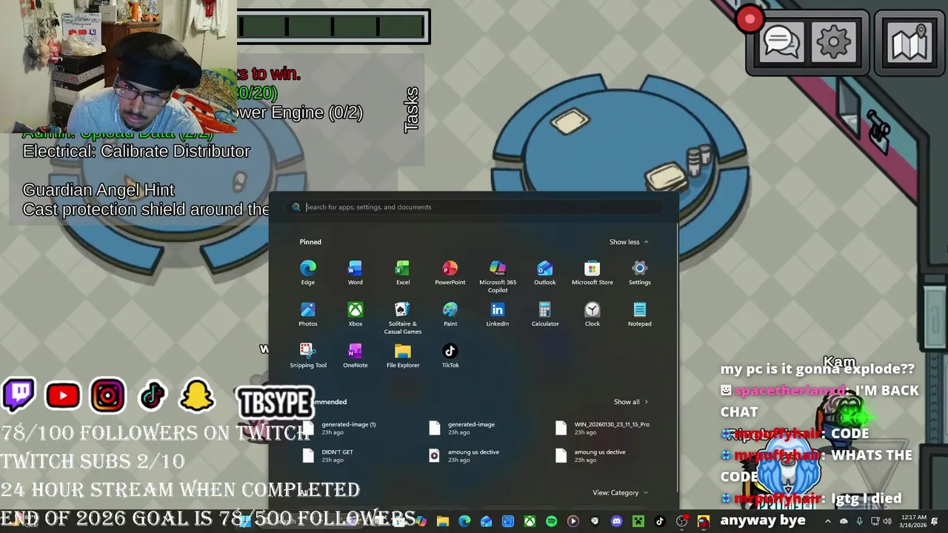Open Microsoft Store from Start menu

point(592,272)
